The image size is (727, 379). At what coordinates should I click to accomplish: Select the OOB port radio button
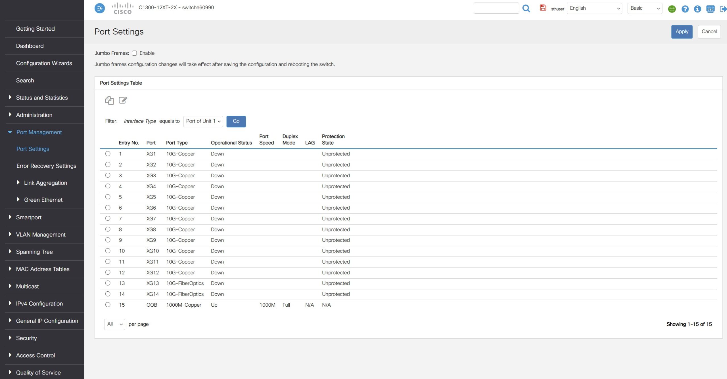point(108,305)
